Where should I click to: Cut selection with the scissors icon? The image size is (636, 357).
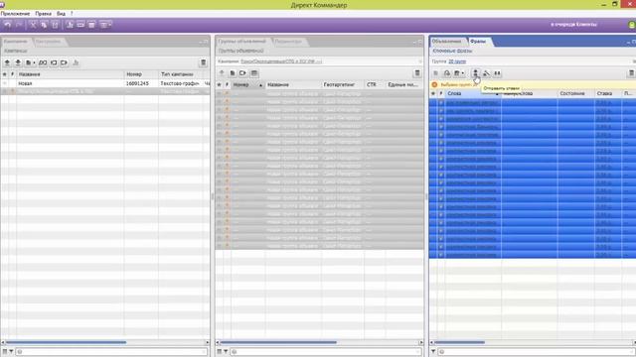pos(33,25)
